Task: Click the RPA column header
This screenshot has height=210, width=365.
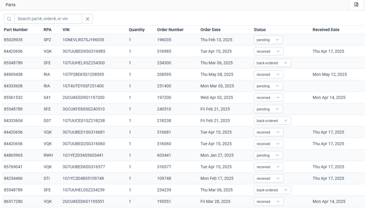Action: coord(48,30)
